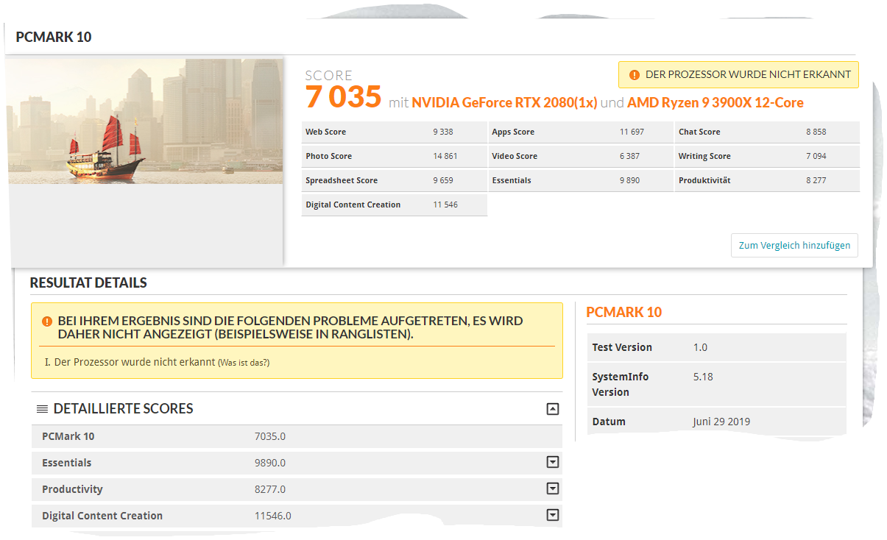Select Chat Score value 8 858
The image size is (887, 540).
pos(816,132)
